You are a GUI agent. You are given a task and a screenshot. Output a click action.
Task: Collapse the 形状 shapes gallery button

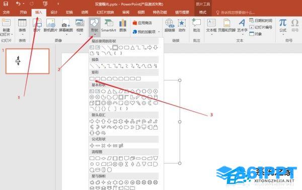coord(95,27)
